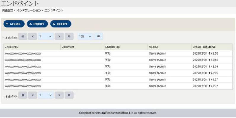Open the top page number dropdown
This screenshot has width=236, height=118.
[46, 36]
